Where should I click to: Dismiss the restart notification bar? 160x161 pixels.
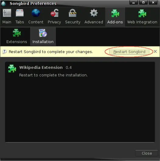pyautogui.click(x=155, y=52)
